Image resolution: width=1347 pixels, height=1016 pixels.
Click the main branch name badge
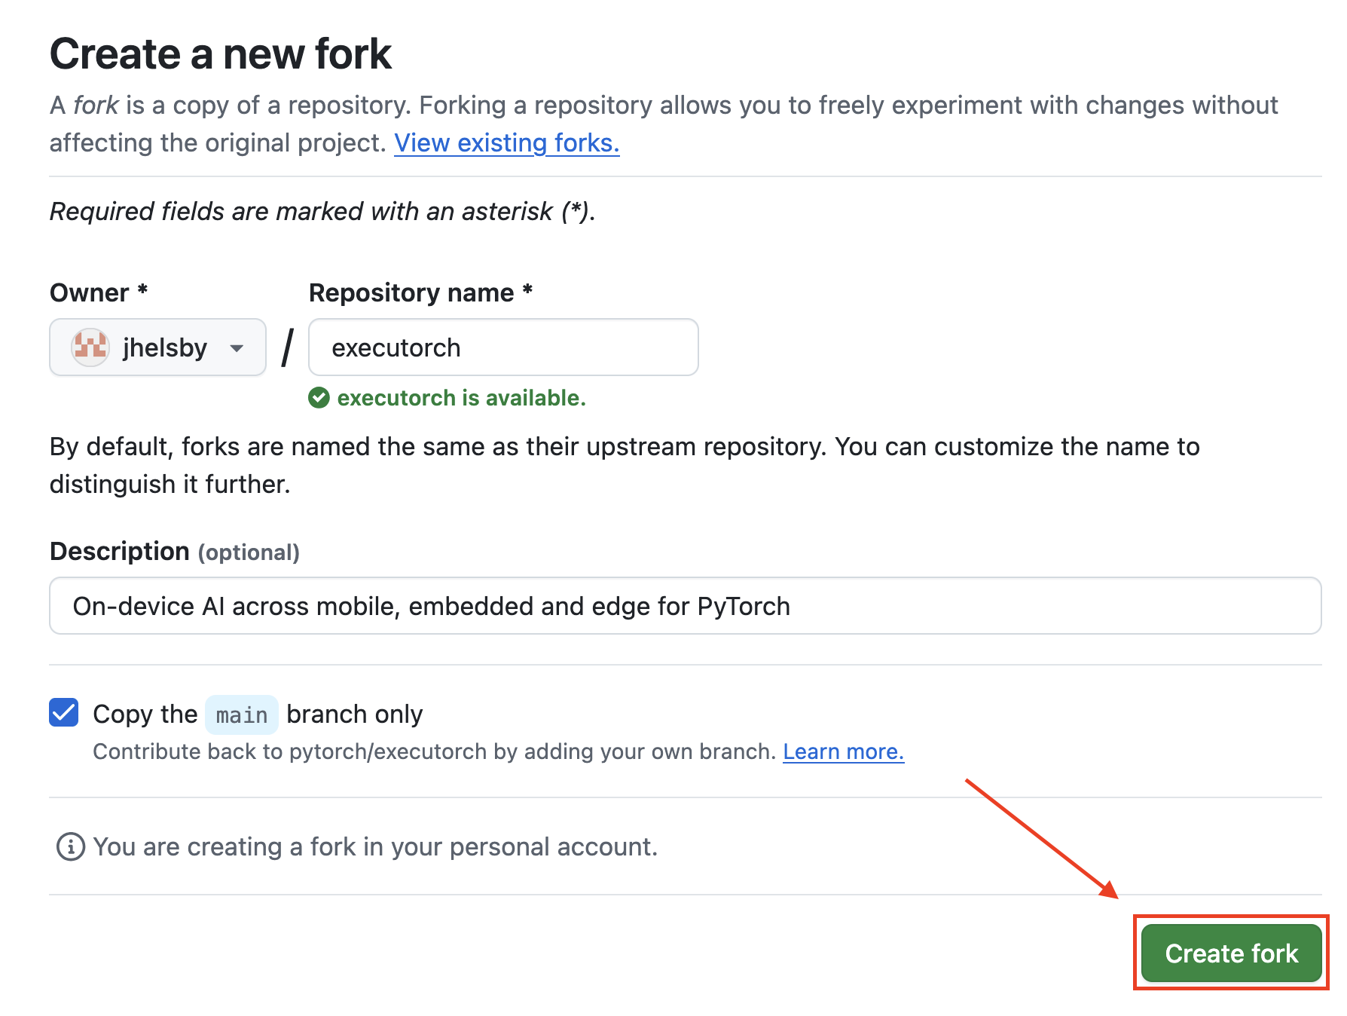241,715
